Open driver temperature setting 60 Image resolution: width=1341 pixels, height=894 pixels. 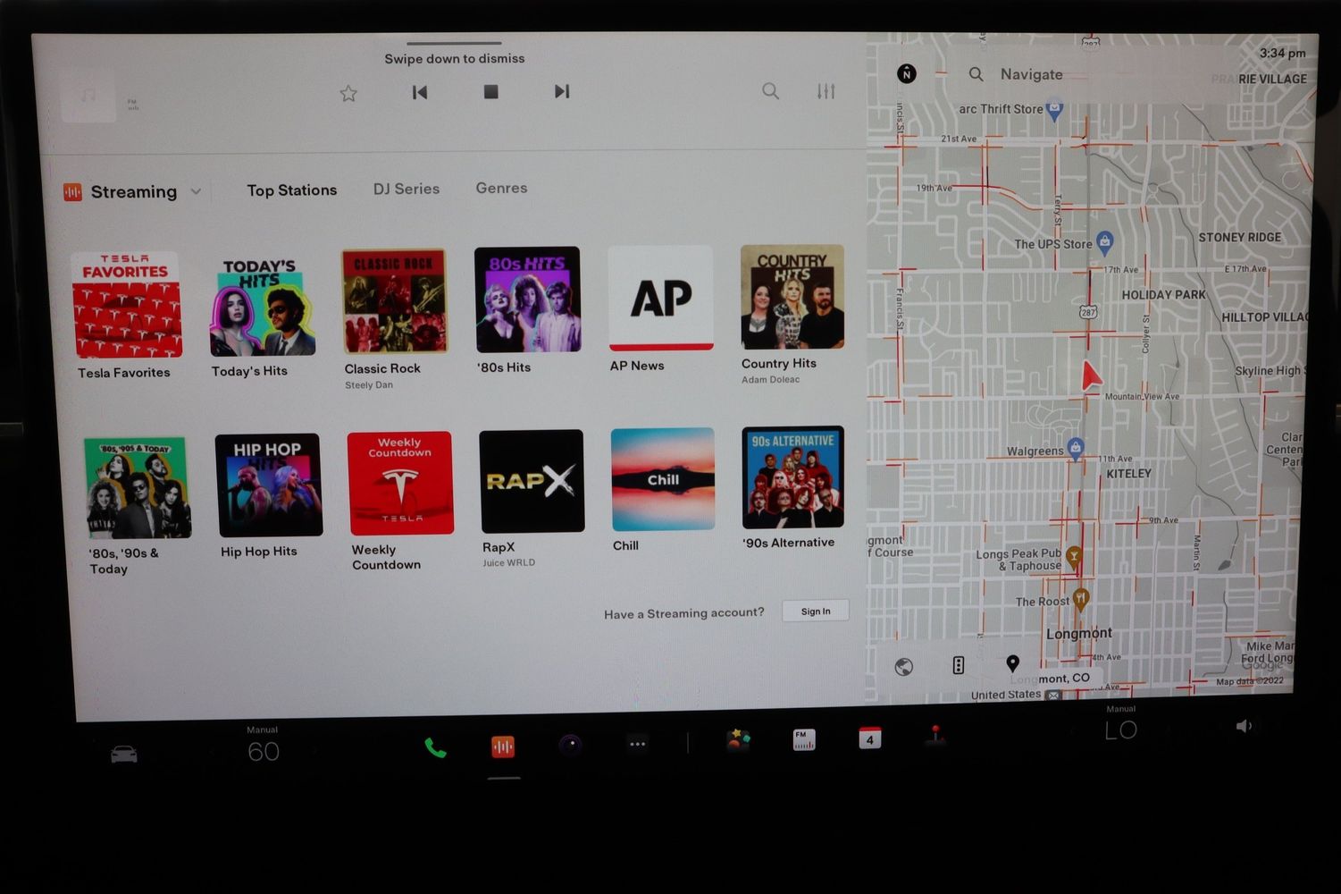point(264,752)
